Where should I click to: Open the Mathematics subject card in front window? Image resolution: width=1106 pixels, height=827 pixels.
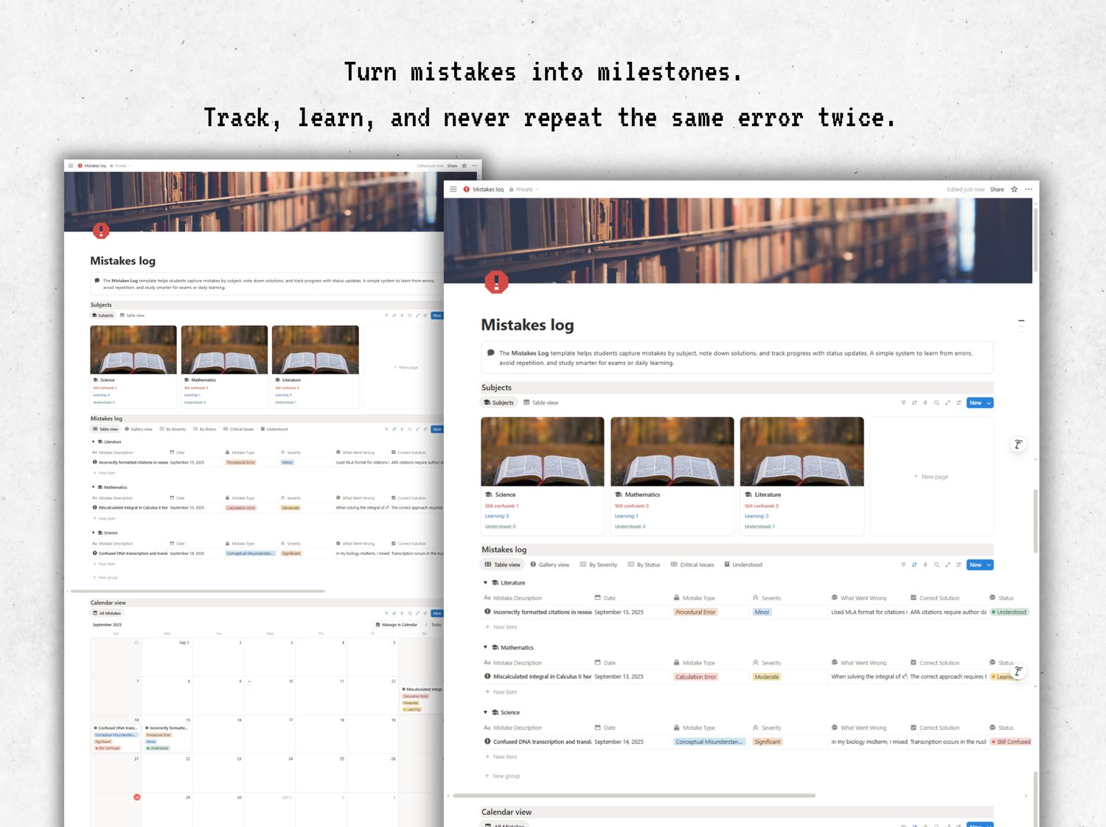(x=672, y=475)
